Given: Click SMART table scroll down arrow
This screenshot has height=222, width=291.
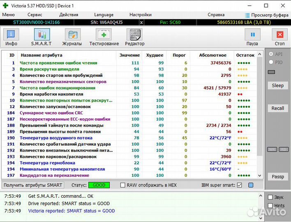Looking at the screenshot, I should click(x=260, y=176).
